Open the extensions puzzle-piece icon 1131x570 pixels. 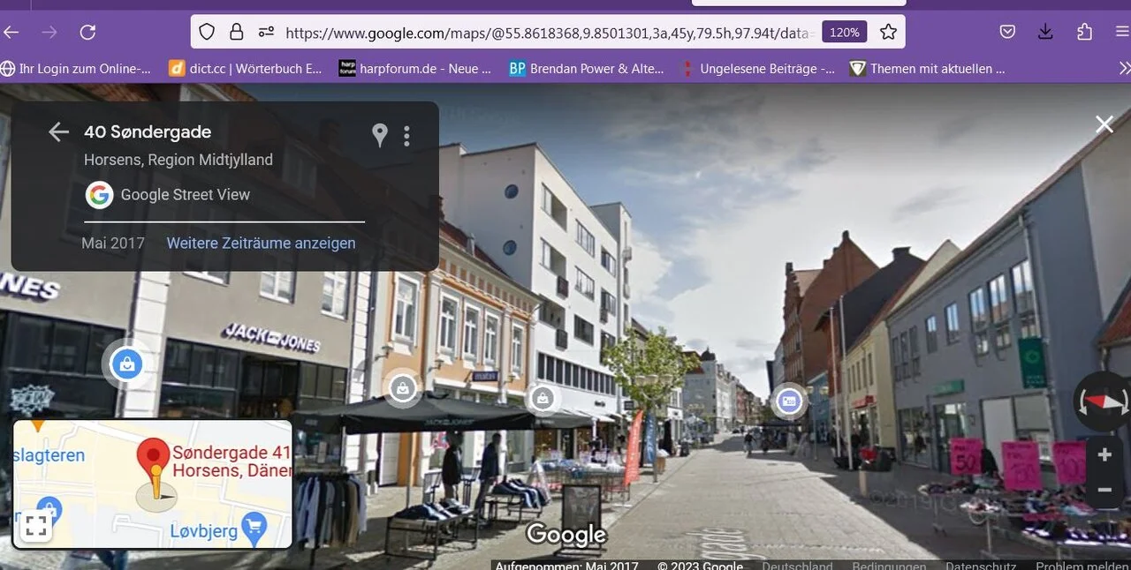coord(1084,32)
